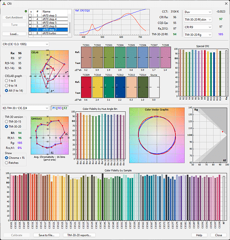Screen dimensions: 230x240
Task: Click the TM-30-20 reports... button
Action: coord(79,235)
